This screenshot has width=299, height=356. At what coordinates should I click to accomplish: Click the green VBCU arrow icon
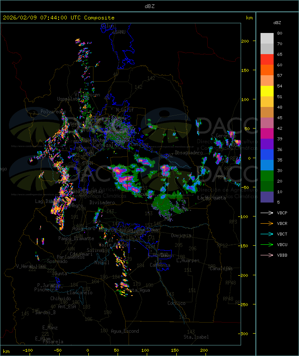click(266, 245)
